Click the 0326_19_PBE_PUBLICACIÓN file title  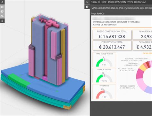click(x=118, y=2)
